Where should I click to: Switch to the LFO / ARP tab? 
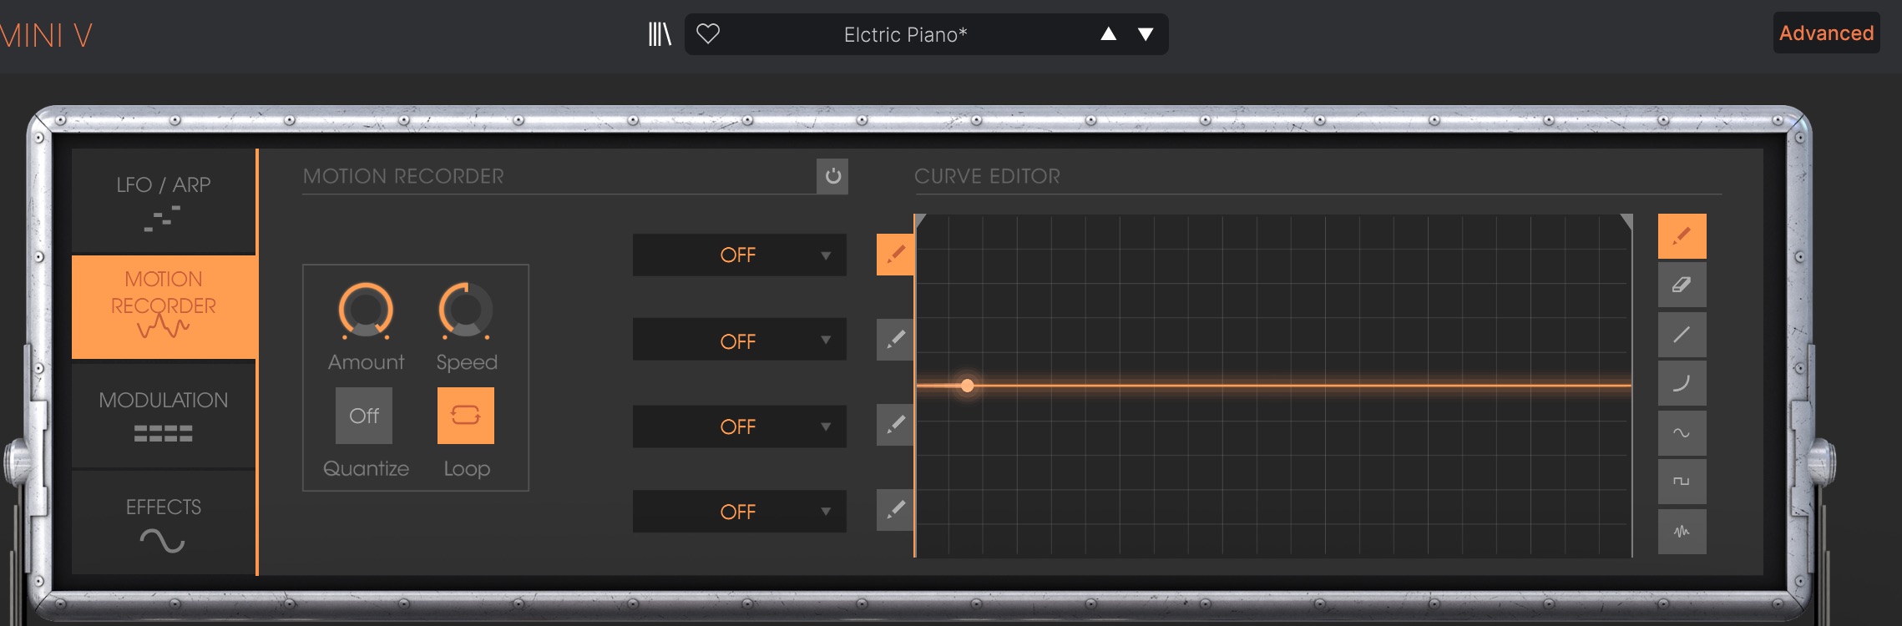(164, 202)
